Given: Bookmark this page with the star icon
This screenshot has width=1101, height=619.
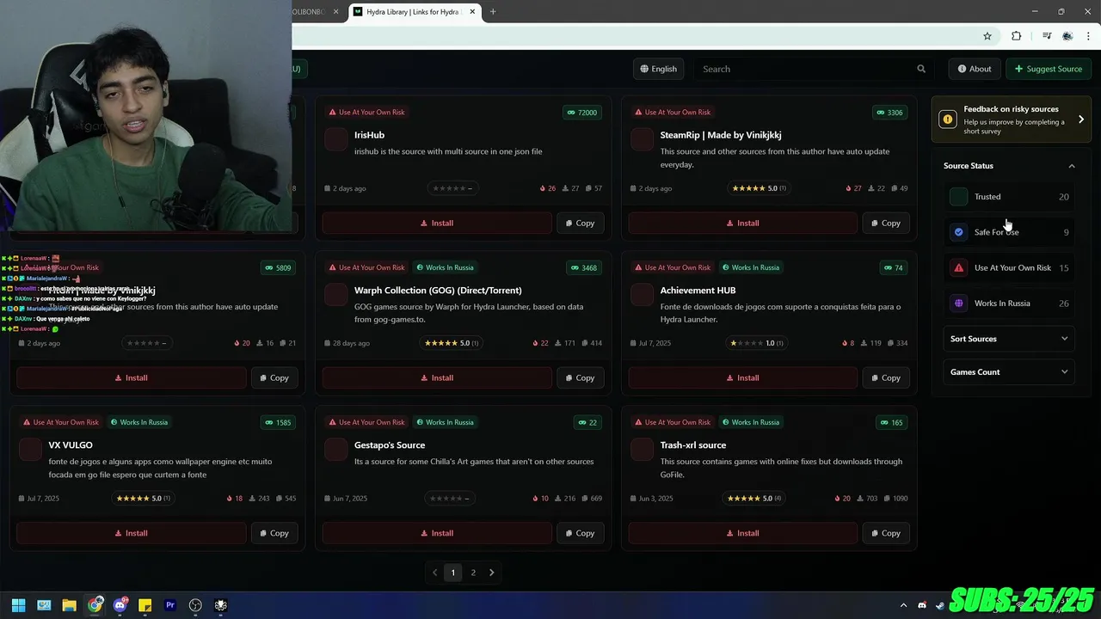Looking at the screenshot, I should coord(987,36).
